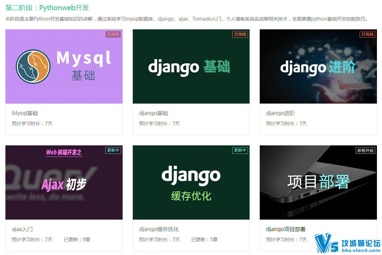Click the heading 第二阶段：Pythonweb开发
Screen dimensions: 382x255
[x=47, y=8]
